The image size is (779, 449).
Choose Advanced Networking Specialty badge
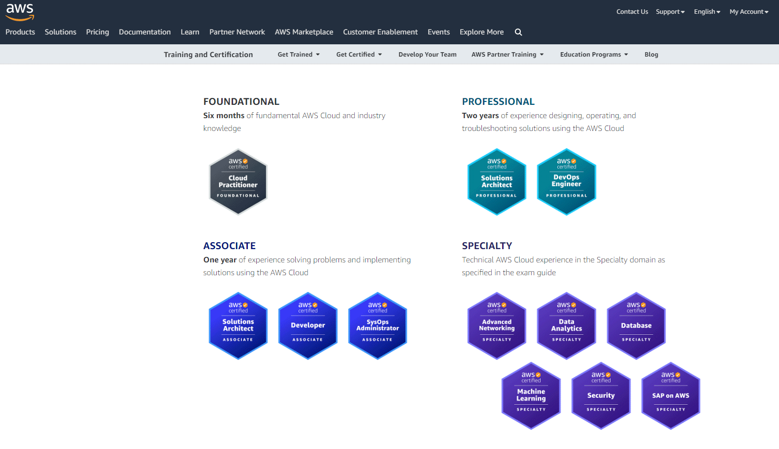(x=497, y=326)
